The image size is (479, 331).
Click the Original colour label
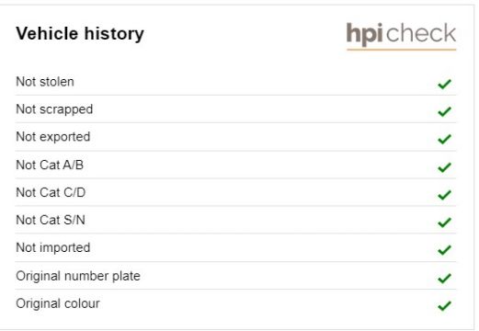point(58,303)
